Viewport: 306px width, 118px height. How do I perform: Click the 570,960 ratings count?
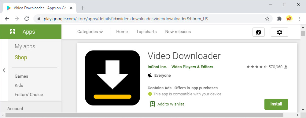pos(275,67)
